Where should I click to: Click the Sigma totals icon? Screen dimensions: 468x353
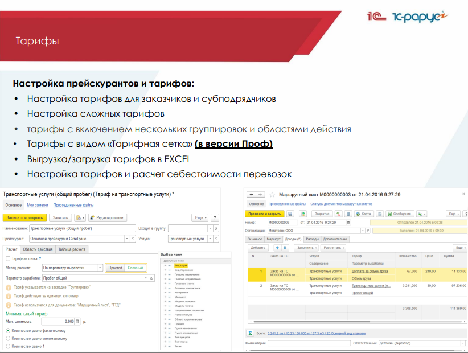pyautogui.click(x=249, y=333)
